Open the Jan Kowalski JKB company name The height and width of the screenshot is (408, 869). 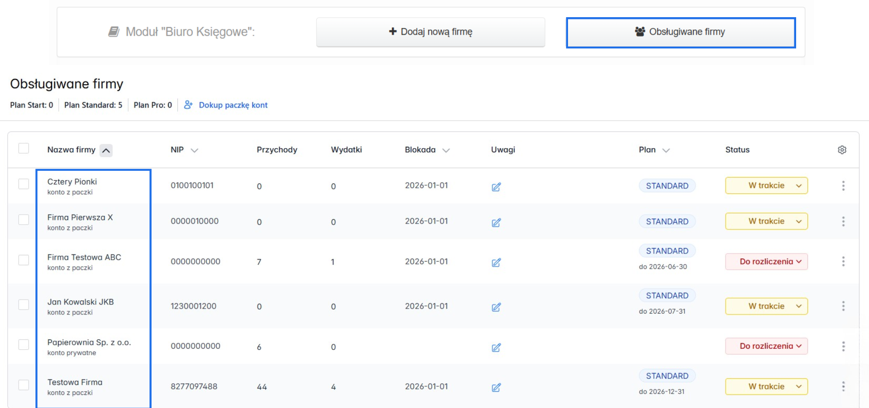[81, 302]
